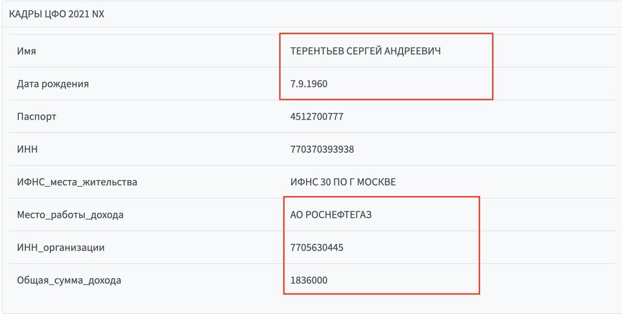Screen dimensions: 622x314
Task: Click the Общая_сумма_дохода label
Action: (x=69, y=281)
